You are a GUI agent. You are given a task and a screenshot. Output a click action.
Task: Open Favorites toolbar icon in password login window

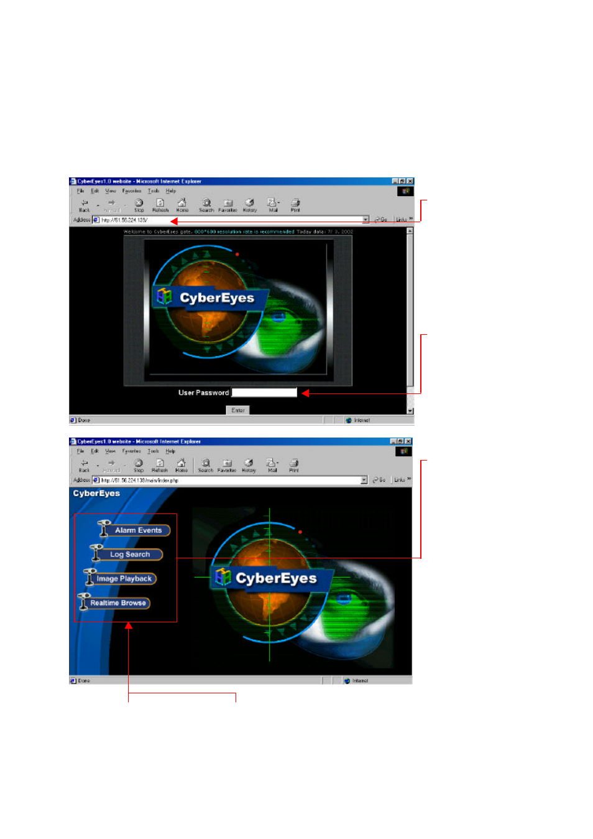pos(228,205)
